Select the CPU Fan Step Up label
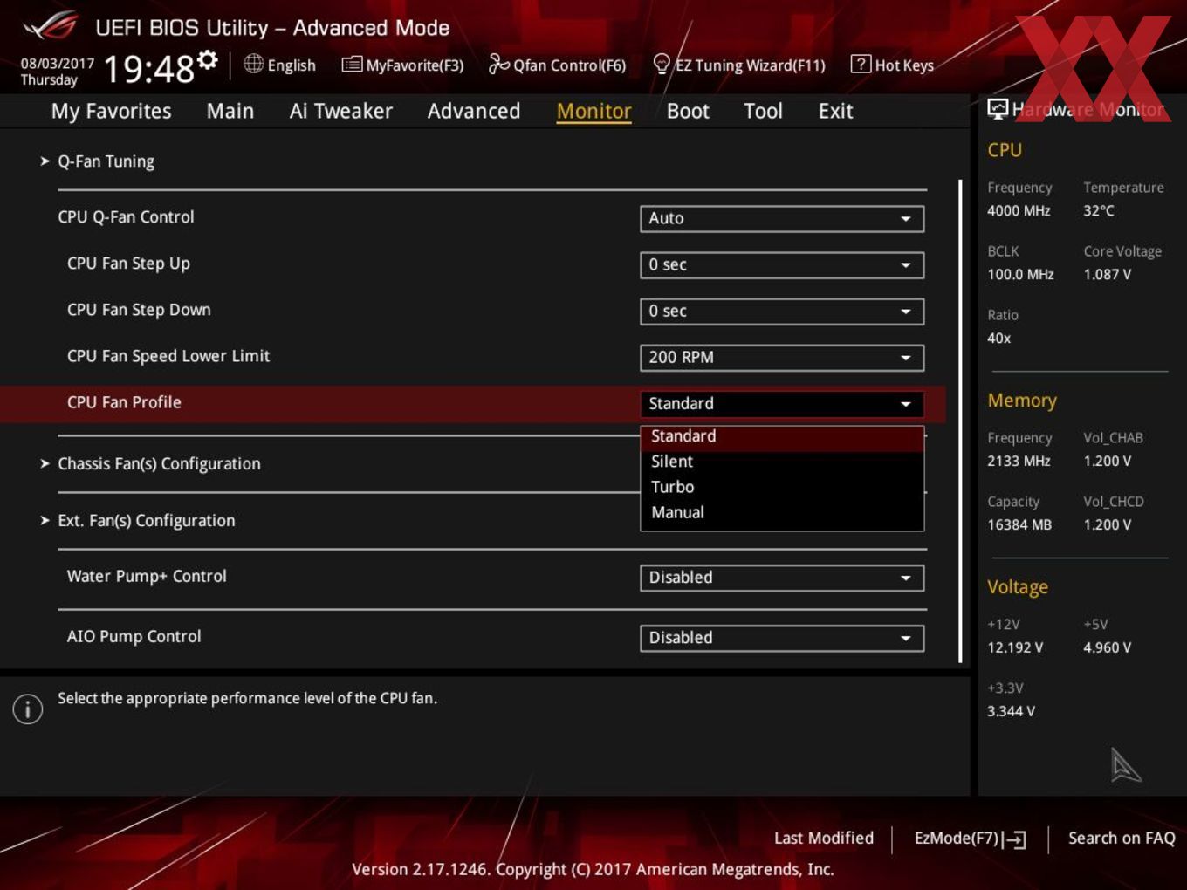Image resolution: width=1187 pixels, height=890 pixels. pos(128,264)
